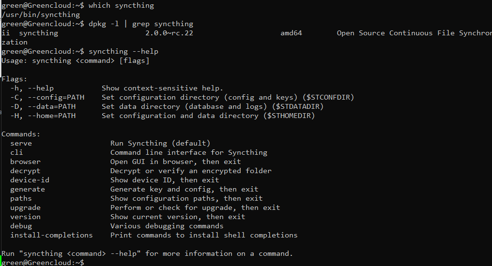The height and width of the screenshot is (266, 492).
Task: Click the '--home=PATH' flag text
Action: pyautogui.click(x=52, y=116)
